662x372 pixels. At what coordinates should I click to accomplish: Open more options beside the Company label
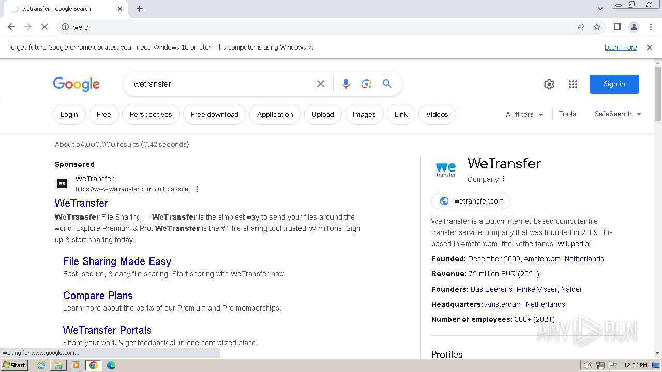(504, 179)
